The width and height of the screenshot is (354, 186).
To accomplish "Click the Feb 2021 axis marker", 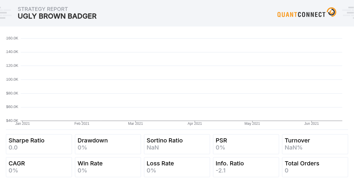I will click(82, 124).
